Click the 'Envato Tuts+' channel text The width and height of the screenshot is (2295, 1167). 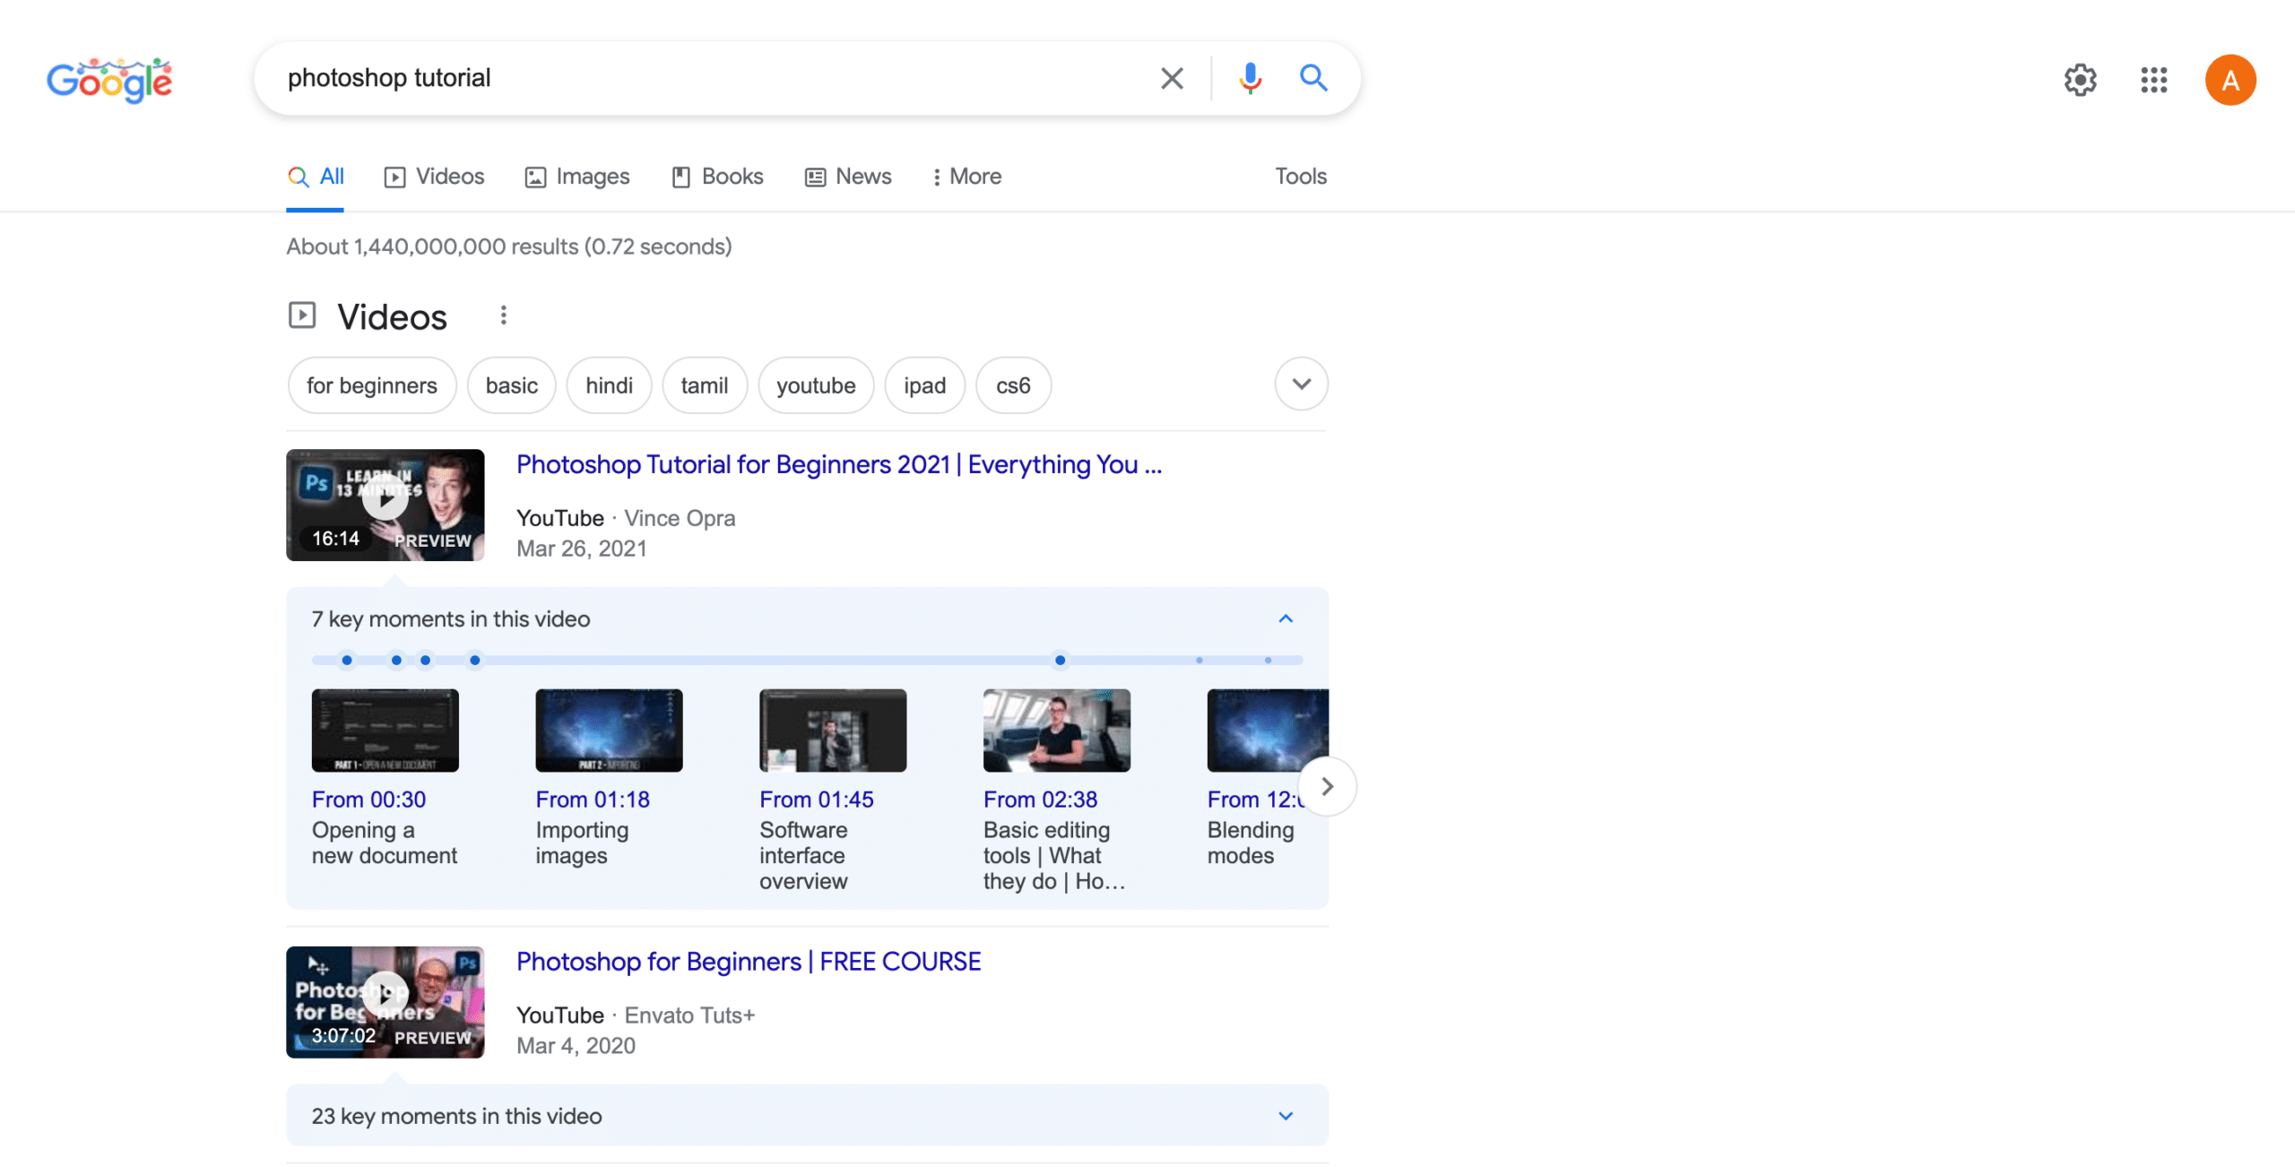pos(689,1016)
